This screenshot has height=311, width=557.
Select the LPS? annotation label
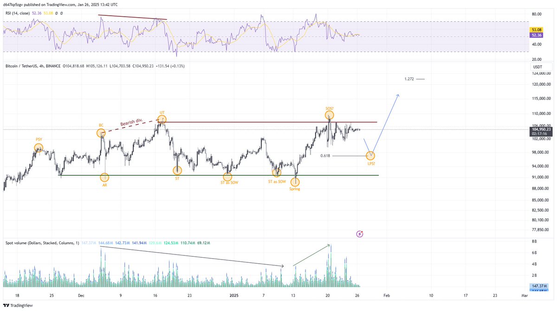[x=370, y=163]
